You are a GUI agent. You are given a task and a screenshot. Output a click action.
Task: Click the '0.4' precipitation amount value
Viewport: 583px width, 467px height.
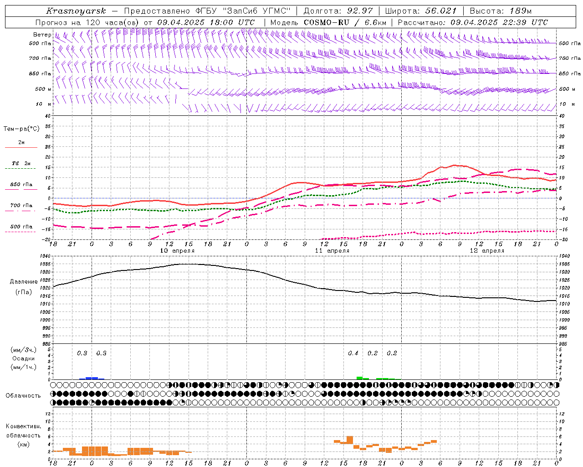353,353
